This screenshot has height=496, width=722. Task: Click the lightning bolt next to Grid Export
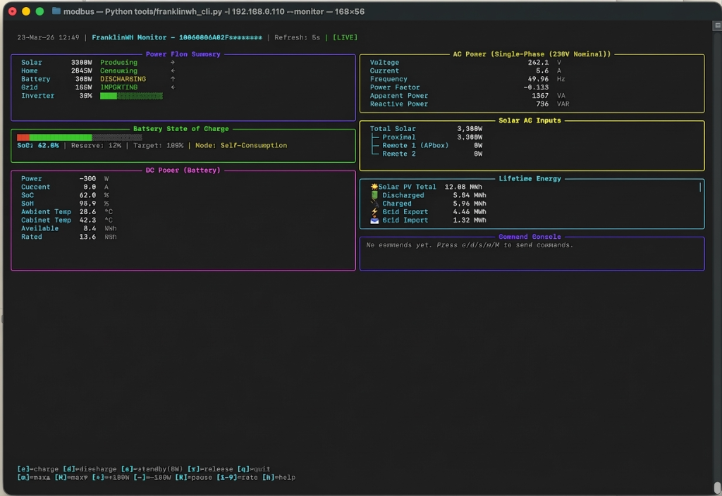(374, 211)
